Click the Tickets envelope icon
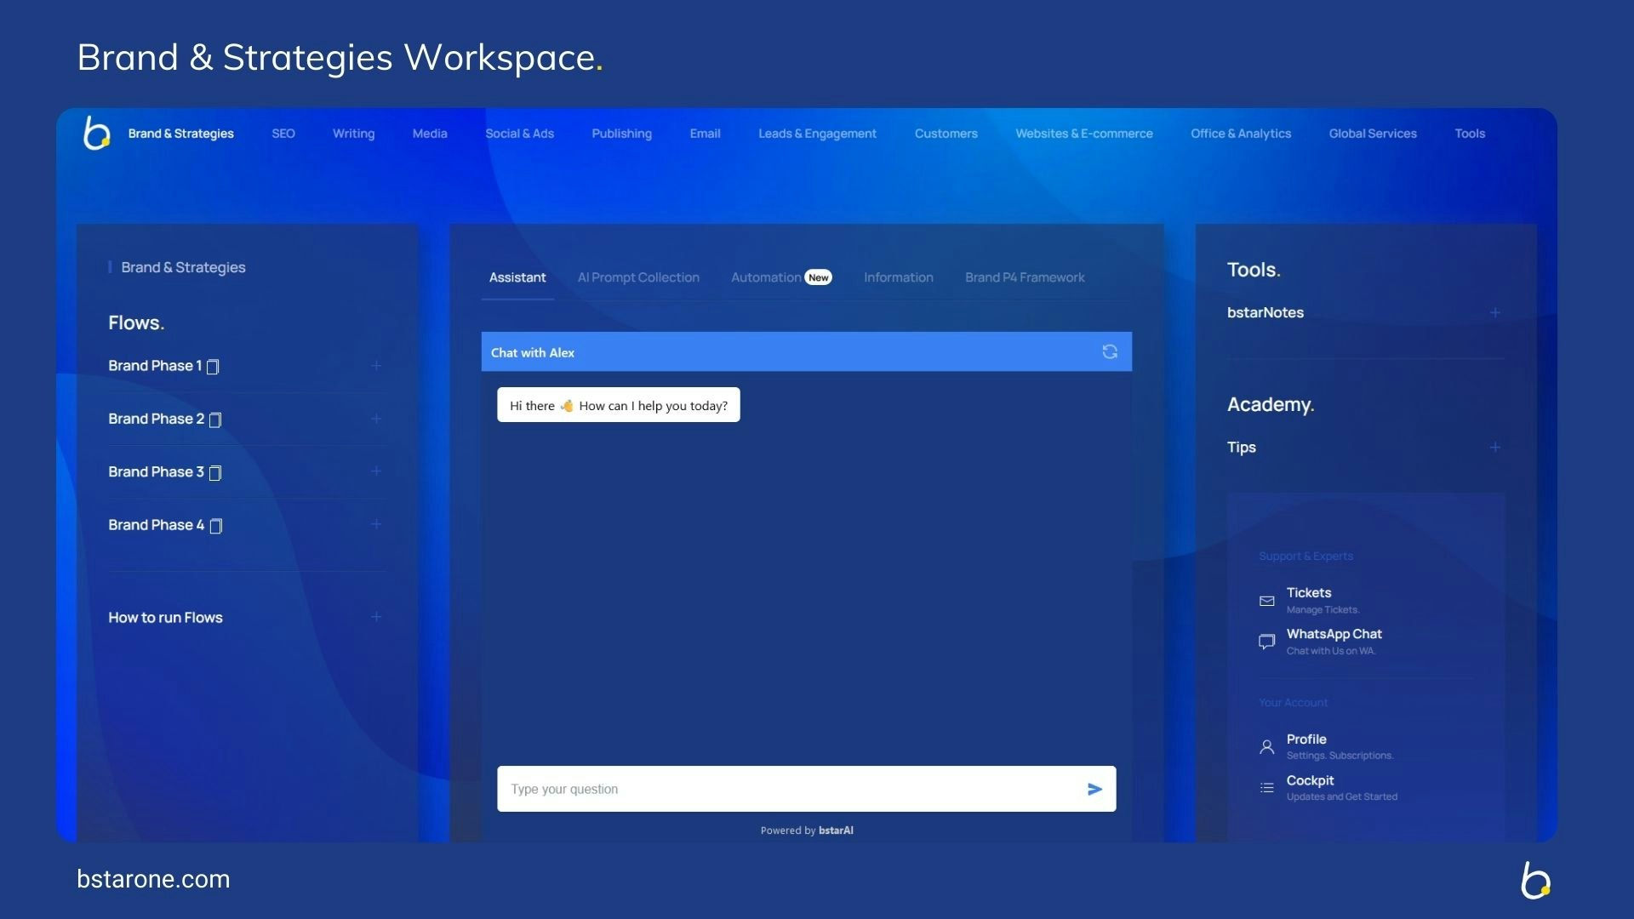1634x919 pixels. [x=1266, y=601]
